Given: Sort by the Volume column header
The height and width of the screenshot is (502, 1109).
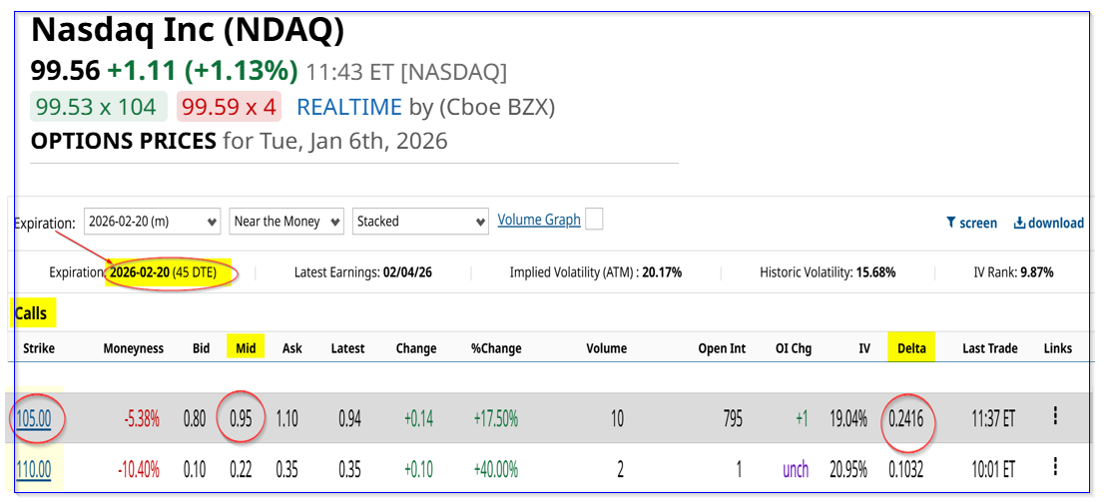Looking at the screenshot, I should [606, 348].
